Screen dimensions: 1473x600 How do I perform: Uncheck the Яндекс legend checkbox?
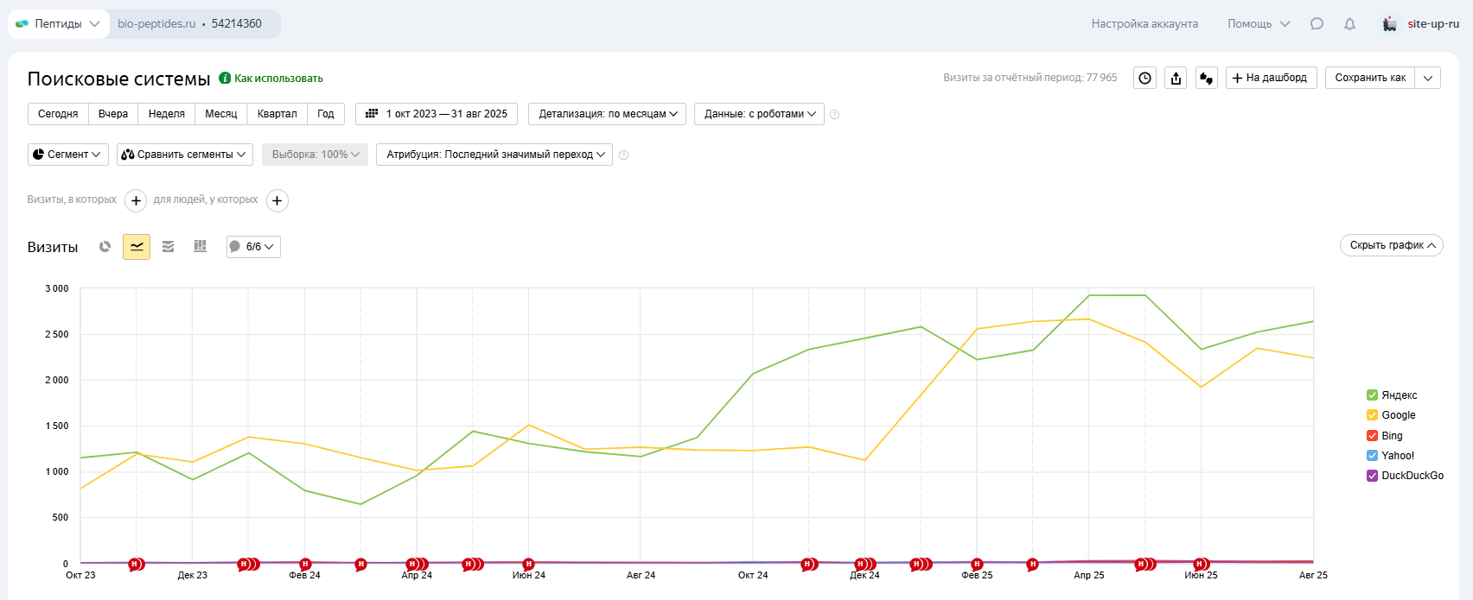[1372, 395]
